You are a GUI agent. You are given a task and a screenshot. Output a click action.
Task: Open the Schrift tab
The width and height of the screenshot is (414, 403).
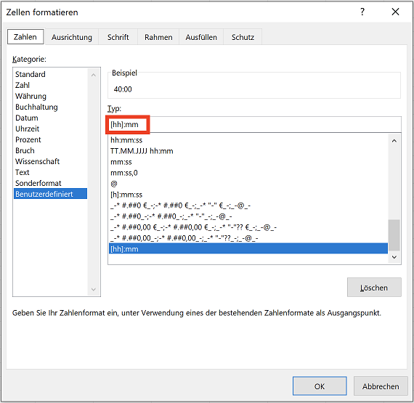click(x=118, y=37)
